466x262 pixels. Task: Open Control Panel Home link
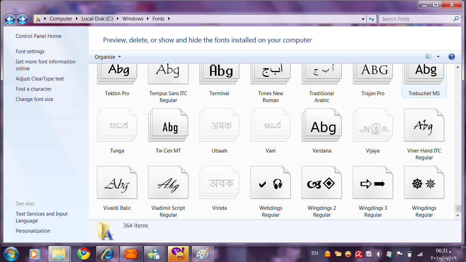coord(39,36)
